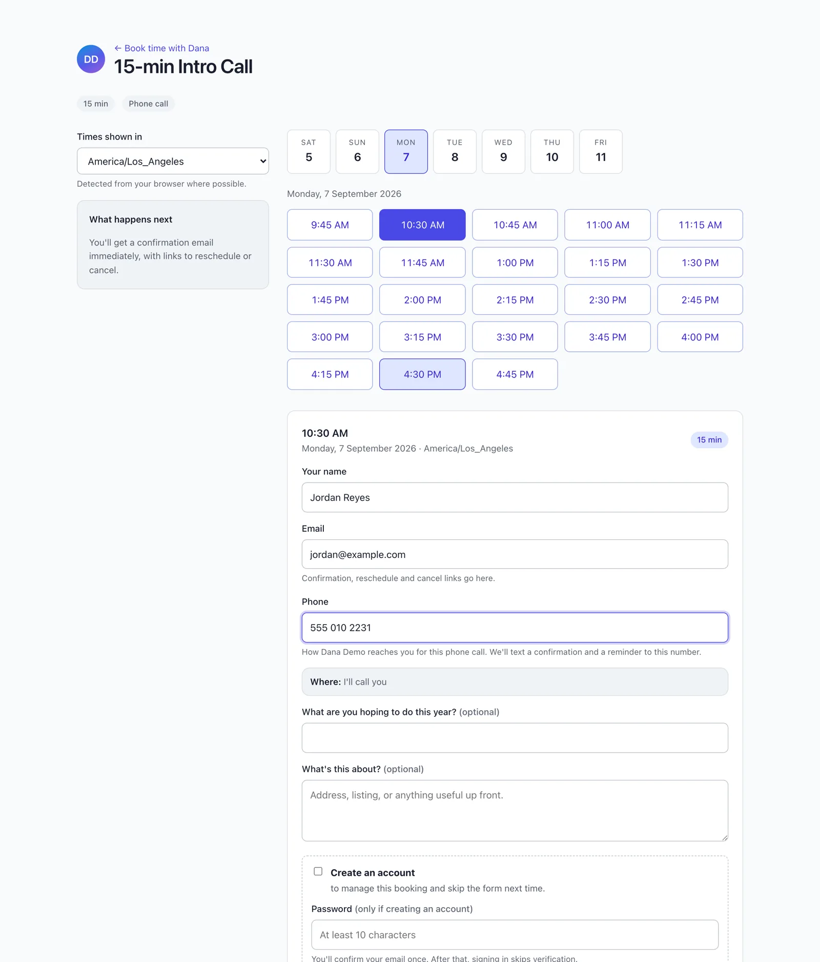This screenshot has width=820, height=962.
Task: Pick the 9:45 AM time slot
Action: [x=330, y=225]
